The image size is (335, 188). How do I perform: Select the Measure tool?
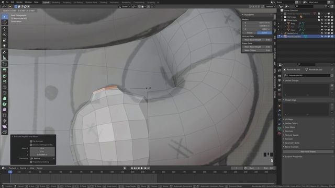pos(5,57)
